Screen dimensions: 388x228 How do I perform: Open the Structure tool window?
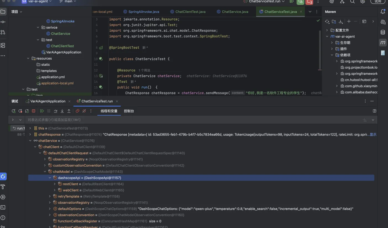[3, 45]
